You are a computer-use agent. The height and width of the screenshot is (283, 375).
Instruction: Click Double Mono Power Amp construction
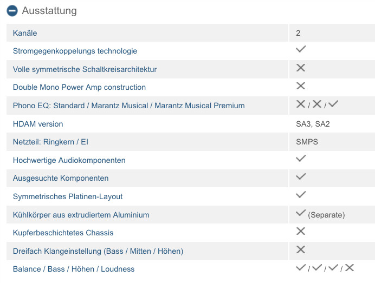(79, 87)
